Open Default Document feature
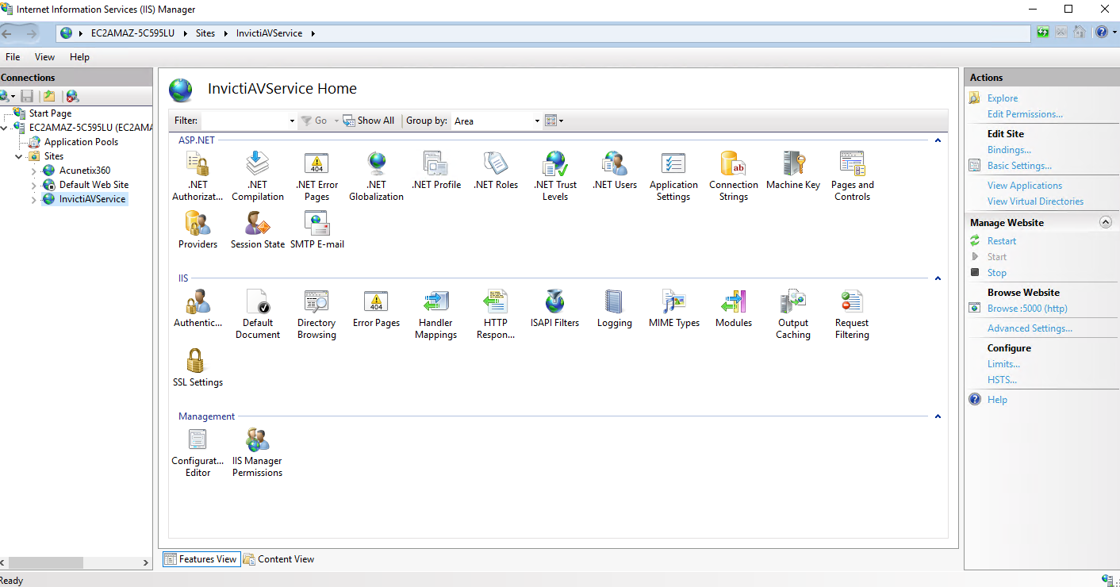 257,313
